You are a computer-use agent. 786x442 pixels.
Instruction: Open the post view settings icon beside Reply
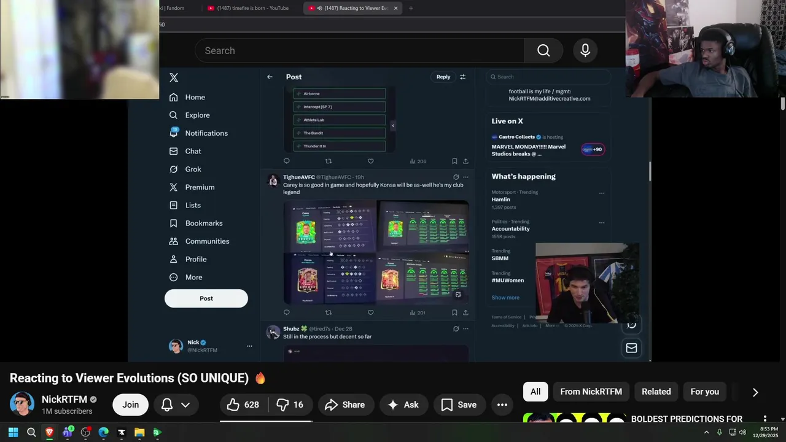pos(462,77)
